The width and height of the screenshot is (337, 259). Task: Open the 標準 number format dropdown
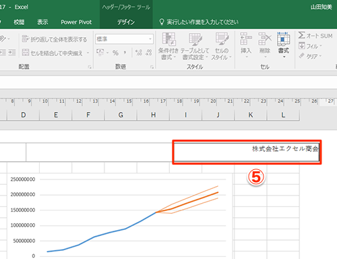coord(150,39)
